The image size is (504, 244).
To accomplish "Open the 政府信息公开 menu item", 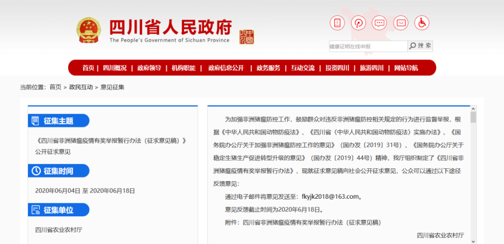I will 226,68.
